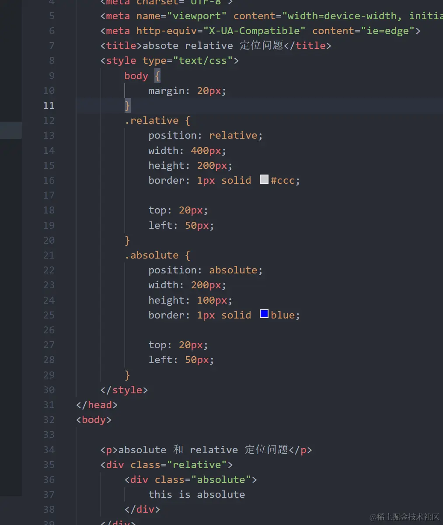Screen dimensions: 443x525
Task: Click line number 11 in gutter
Action: 49,105
